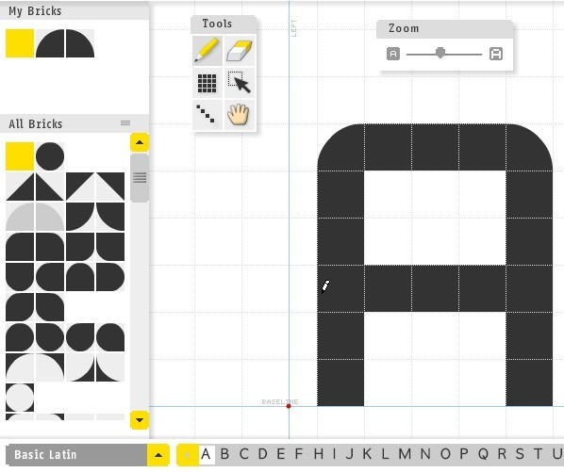Click the save disk icon in Zoom panel
The height and width of the screenshot is (472, 564).
[x=496, y=54]
